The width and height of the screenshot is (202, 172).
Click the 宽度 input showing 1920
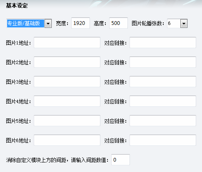[80, 23]
